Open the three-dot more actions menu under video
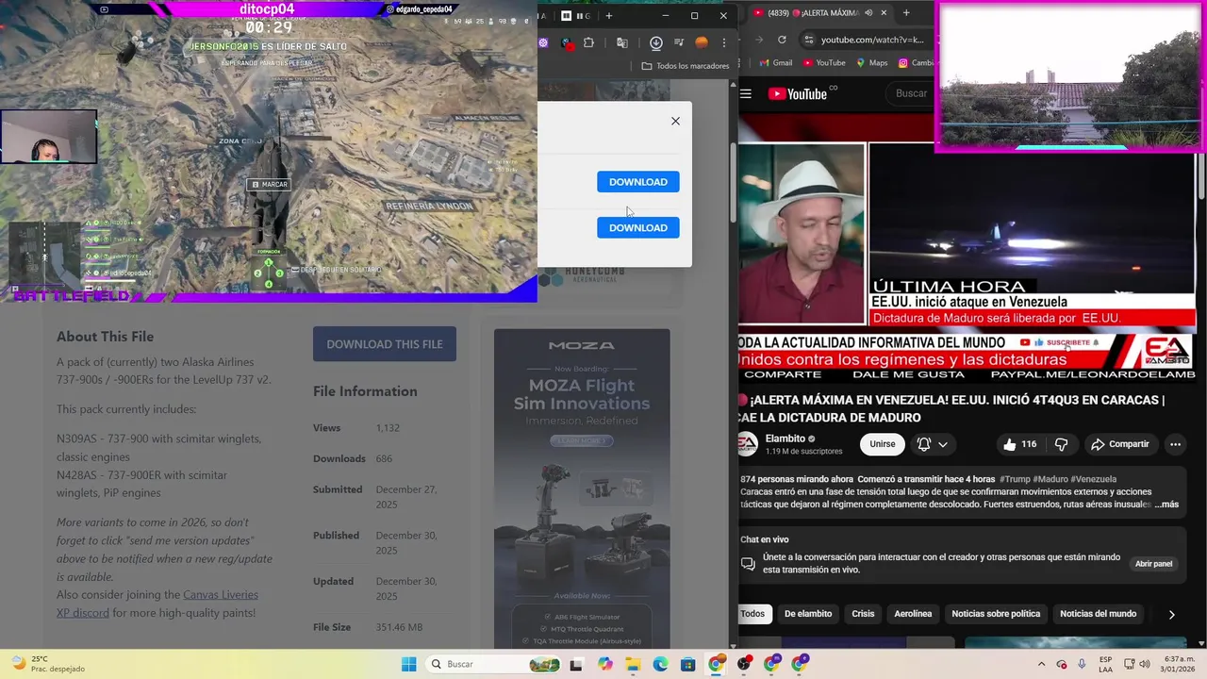1207x679 pixels. pyautogui.click(x=1175, y=444)
